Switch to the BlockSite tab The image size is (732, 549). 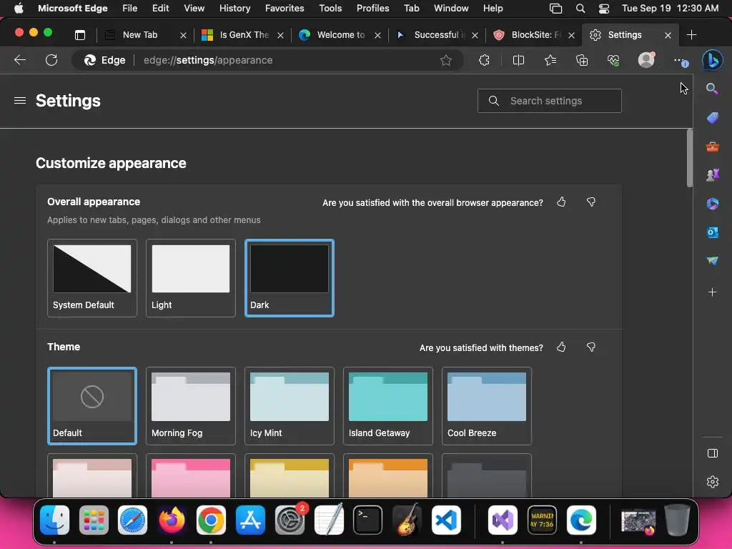535,35
